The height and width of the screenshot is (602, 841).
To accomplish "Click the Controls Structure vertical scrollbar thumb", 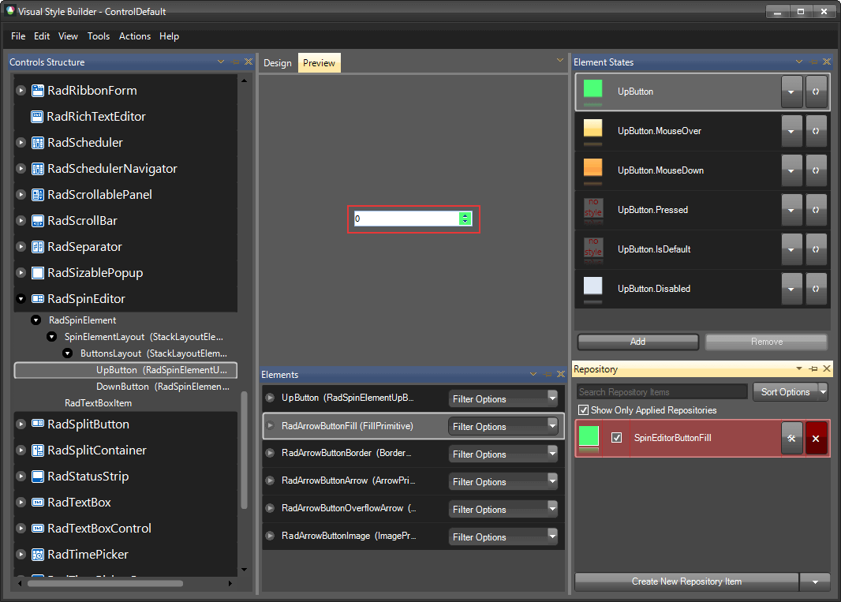I will [244, 450].
